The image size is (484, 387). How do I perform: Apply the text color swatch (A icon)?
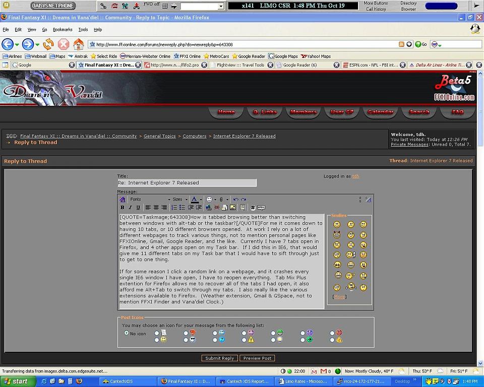click(x=194, y=200)
